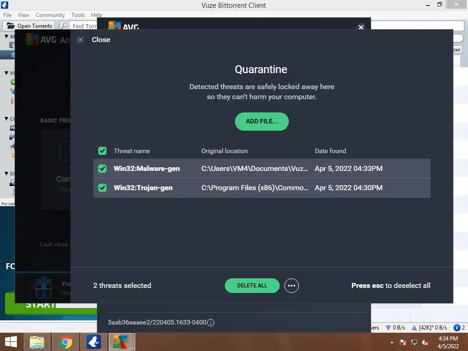Click the Vuze frog icon in the title bar
This screenshot has height=351, width=468.
[x=5, y=5]
